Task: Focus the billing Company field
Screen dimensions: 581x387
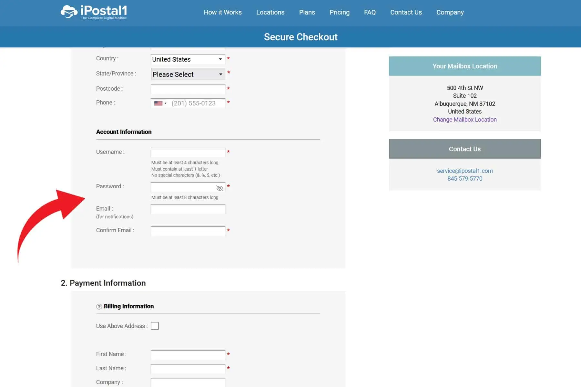Action: coord(188,382)
